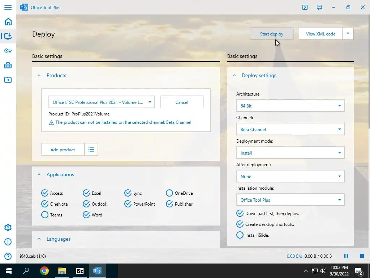This screenshot has height=278, width=370.
Task: Go to the Home page icon
Action: click(x=8, y=22)
